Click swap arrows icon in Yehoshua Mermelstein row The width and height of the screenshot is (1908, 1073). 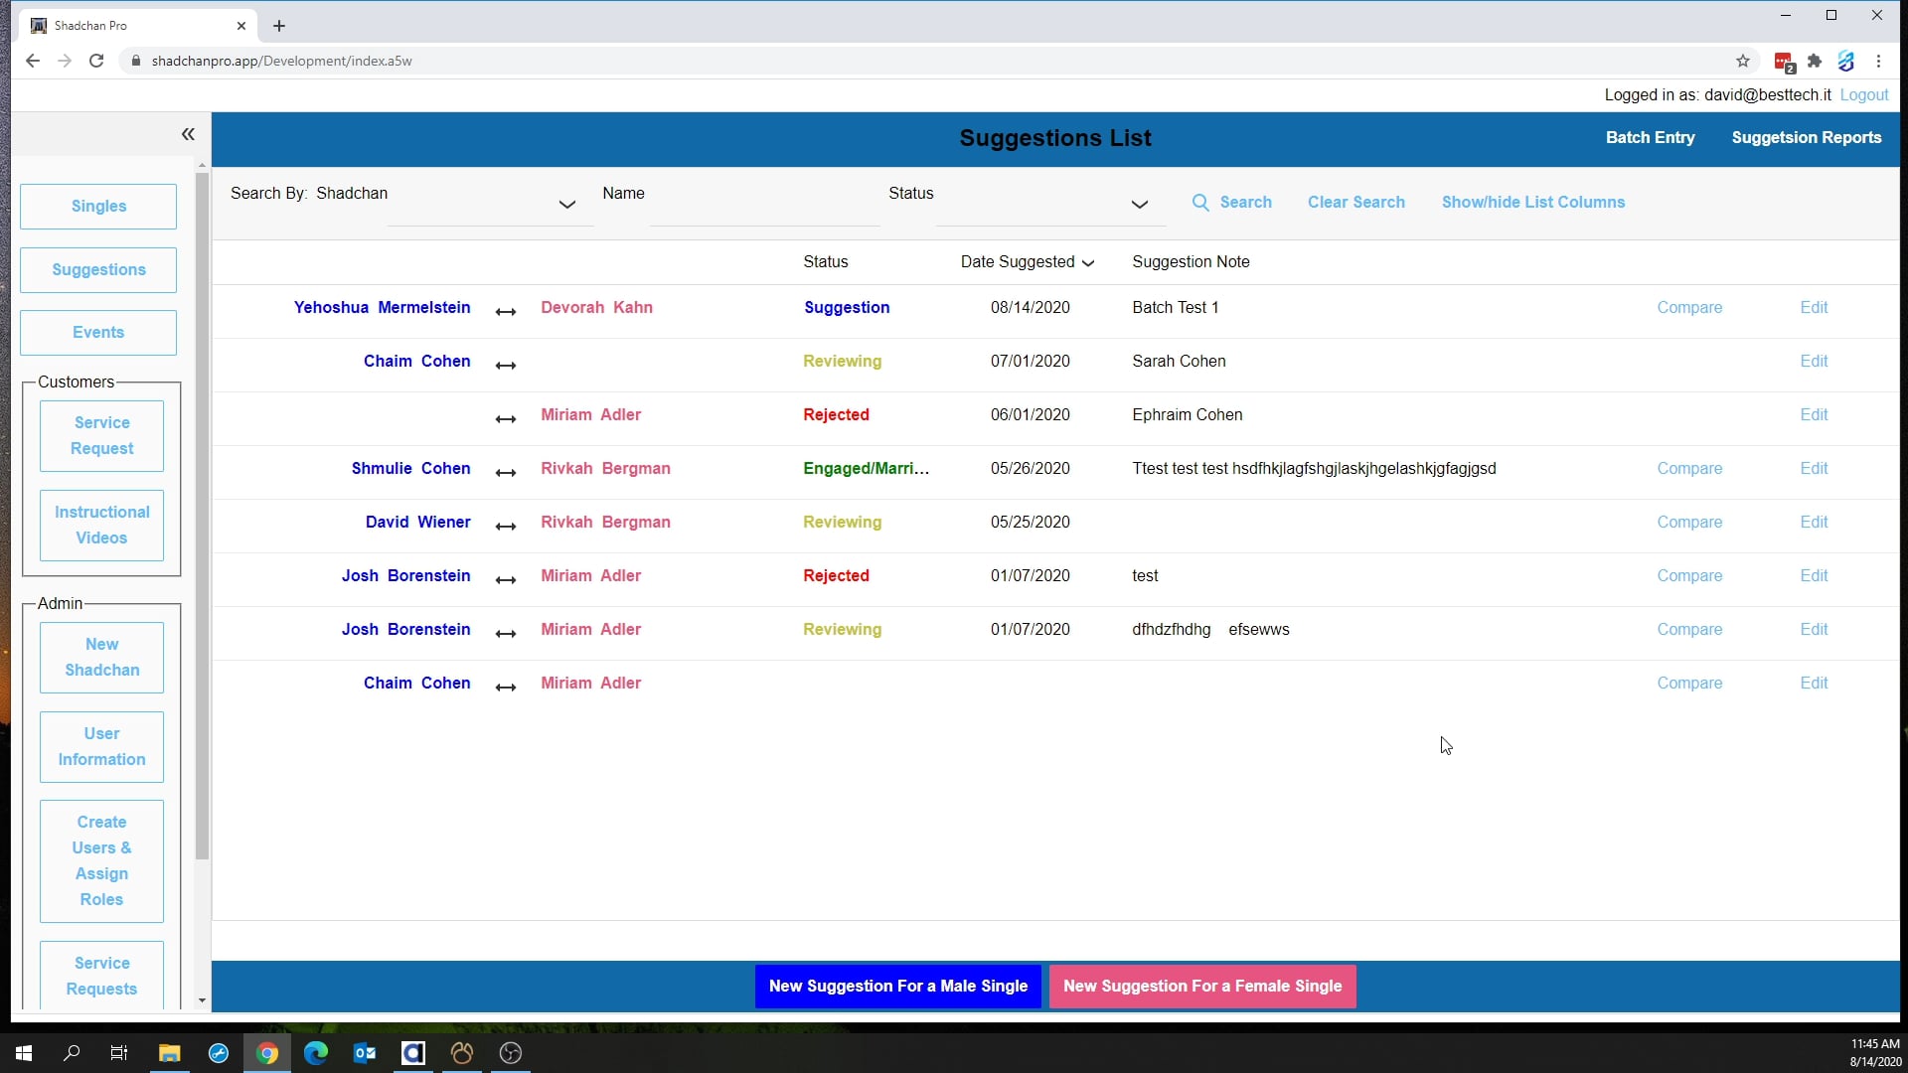[x=506, y=312]
